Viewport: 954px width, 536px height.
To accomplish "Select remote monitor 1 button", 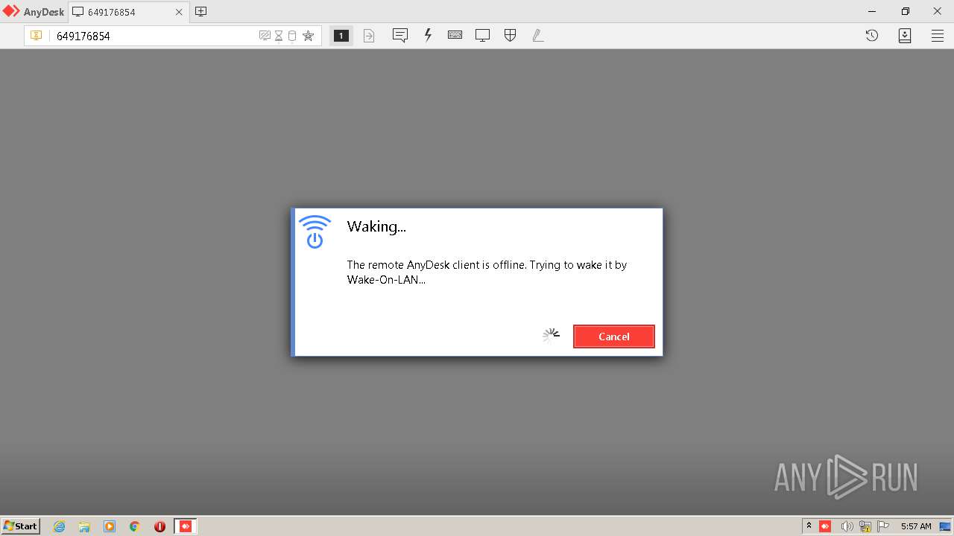I will pos(341,36).
